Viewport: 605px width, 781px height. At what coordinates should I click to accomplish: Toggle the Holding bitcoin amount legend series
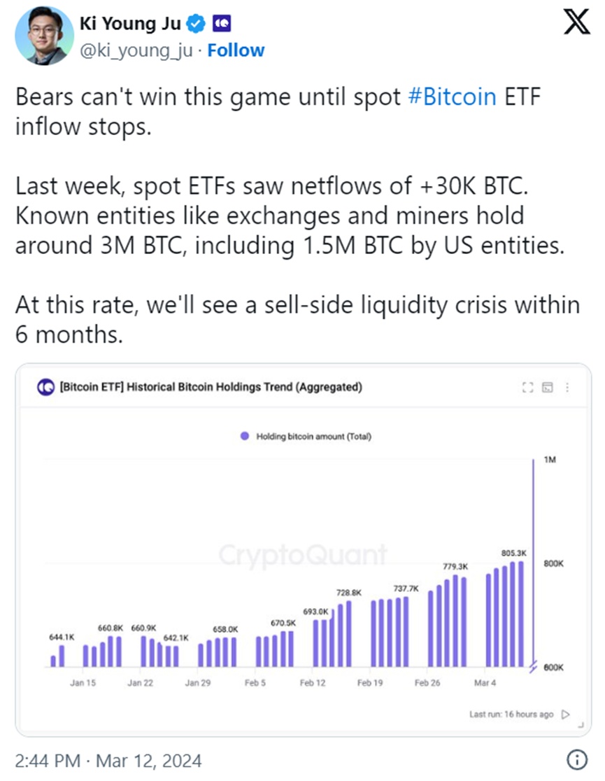[x=305, y=437]
